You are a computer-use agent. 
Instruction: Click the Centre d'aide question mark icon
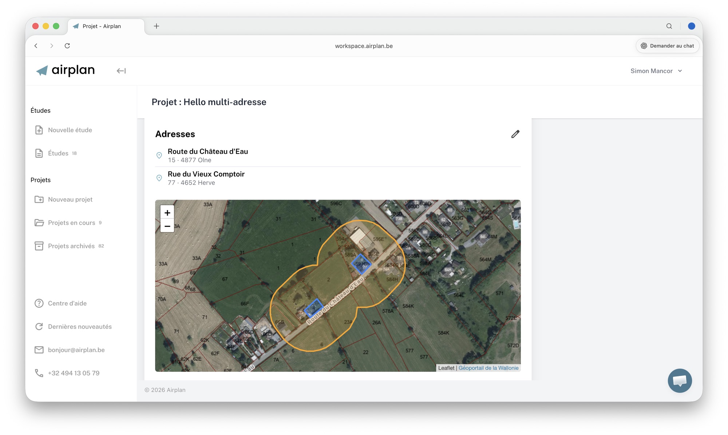point(39,303)
